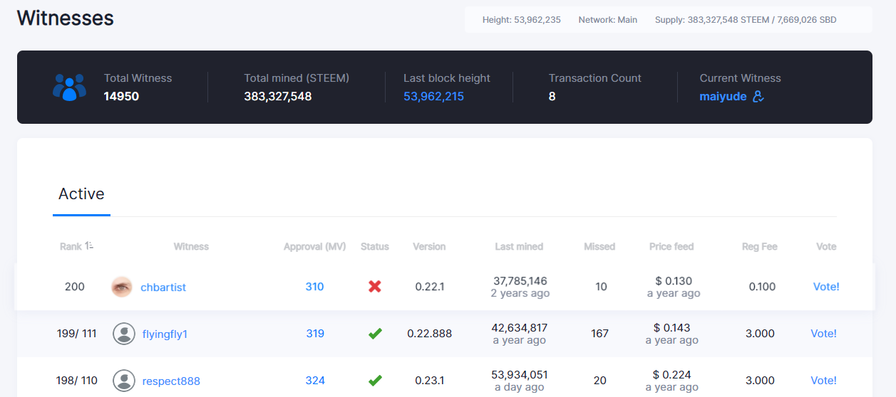Click the Transaction Count value 8
The height and width of the screenshot is (397, 896).
pos(552,96)
